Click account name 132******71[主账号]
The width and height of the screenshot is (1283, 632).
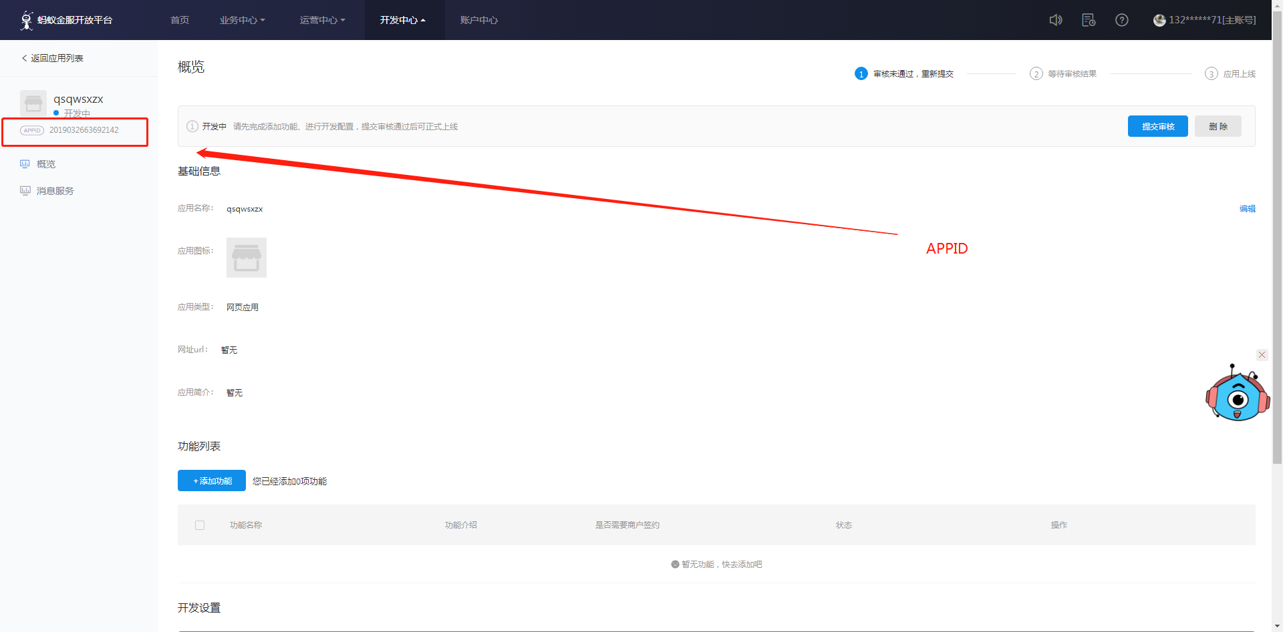coord(1212,20)
